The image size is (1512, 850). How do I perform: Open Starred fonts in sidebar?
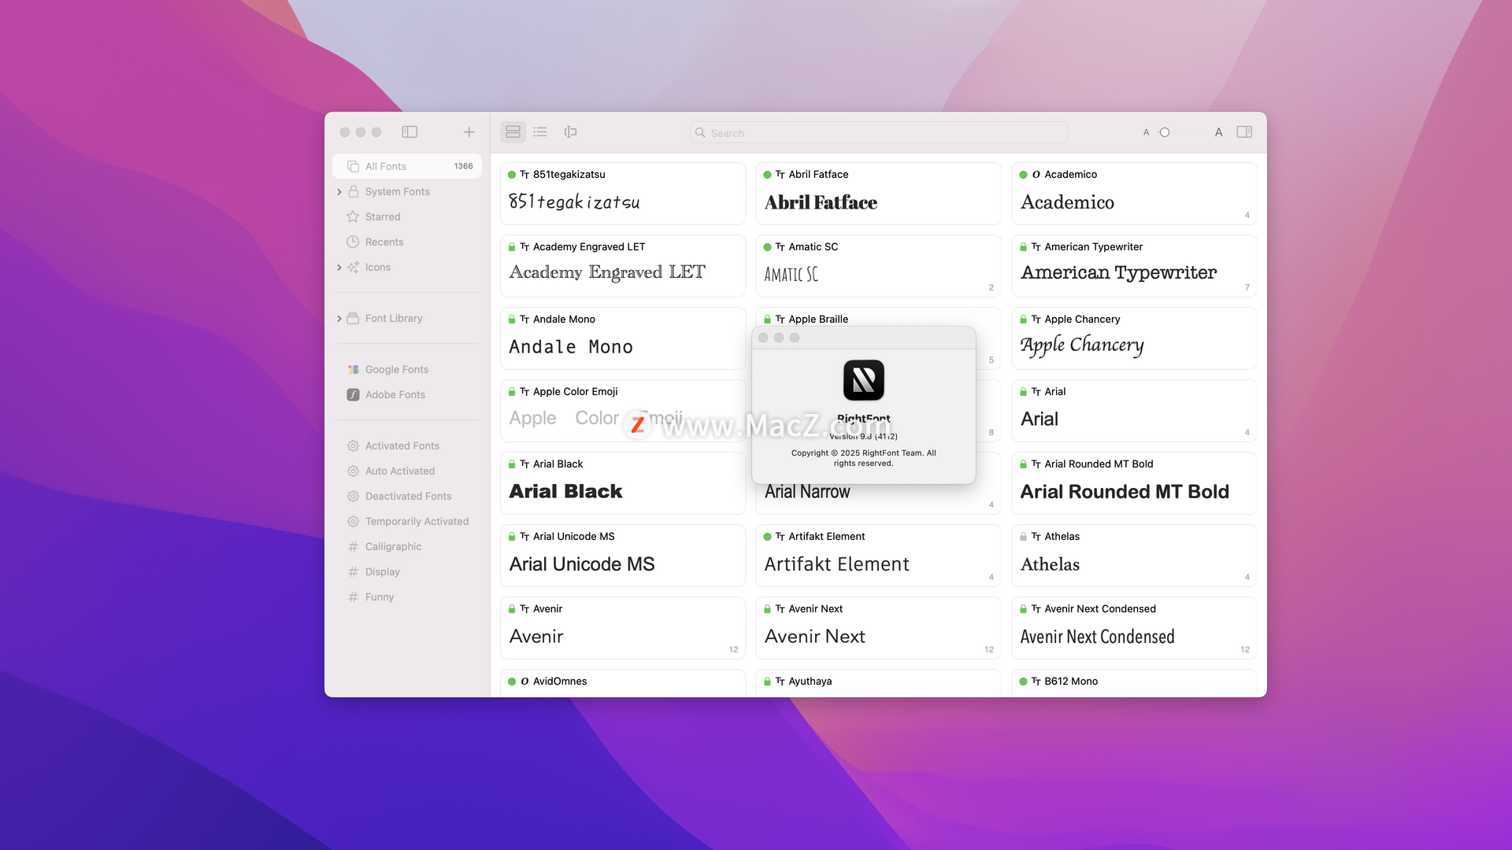[383, 216]
